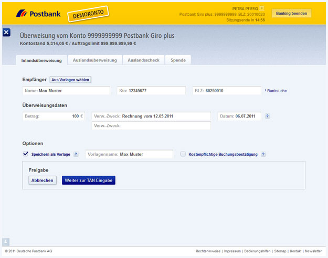This screenshot has height=258, width=328.
Task: Open the Spende tab
Action: pyautogui.click(x=178, y=60)
